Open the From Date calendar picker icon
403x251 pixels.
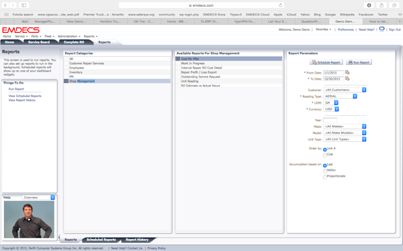coord(347,72)
